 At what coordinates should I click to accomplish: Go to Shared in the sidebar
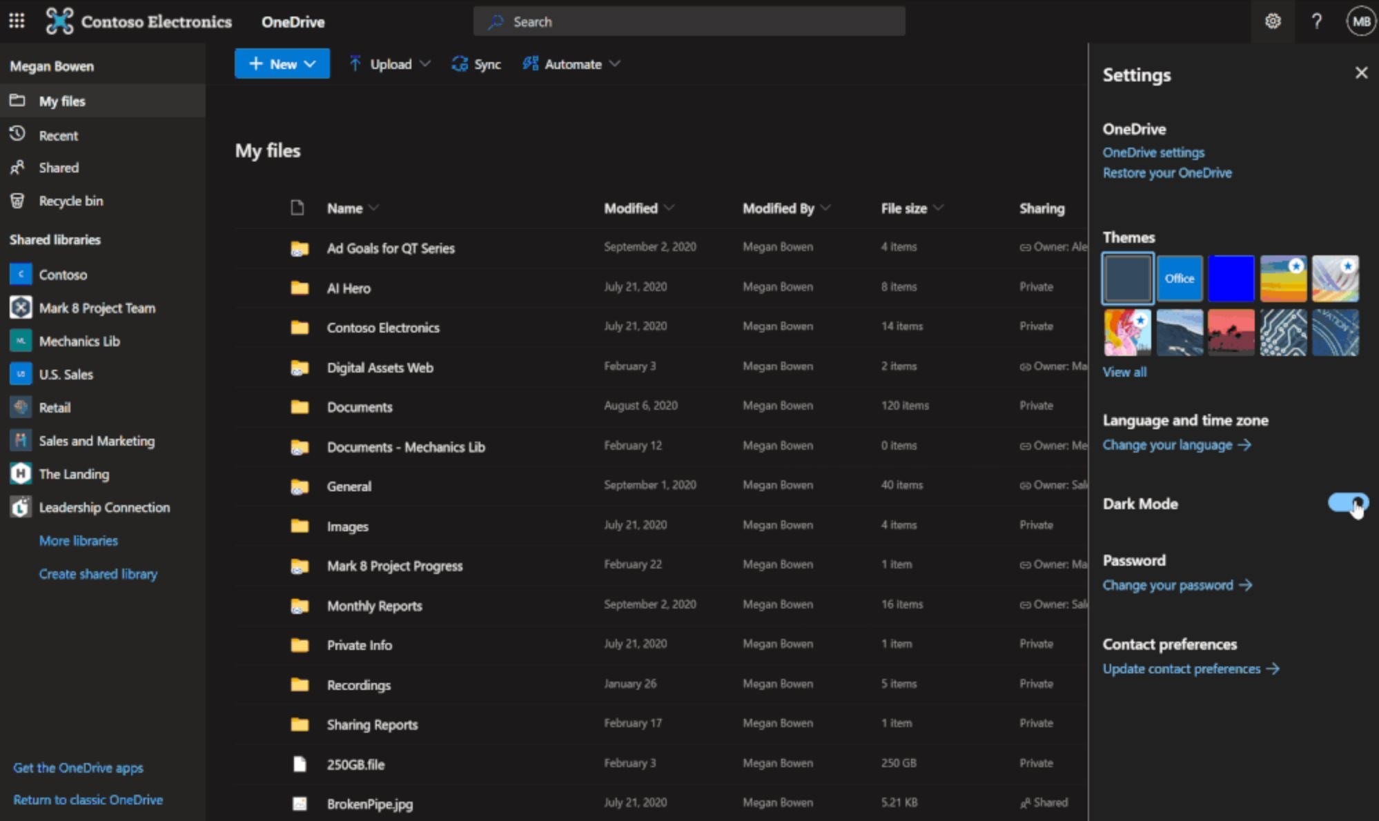tap(103, 168)
